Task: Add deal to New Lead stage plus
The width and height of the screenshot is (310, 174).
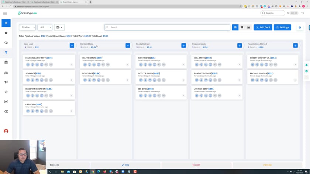Action: 72,46
